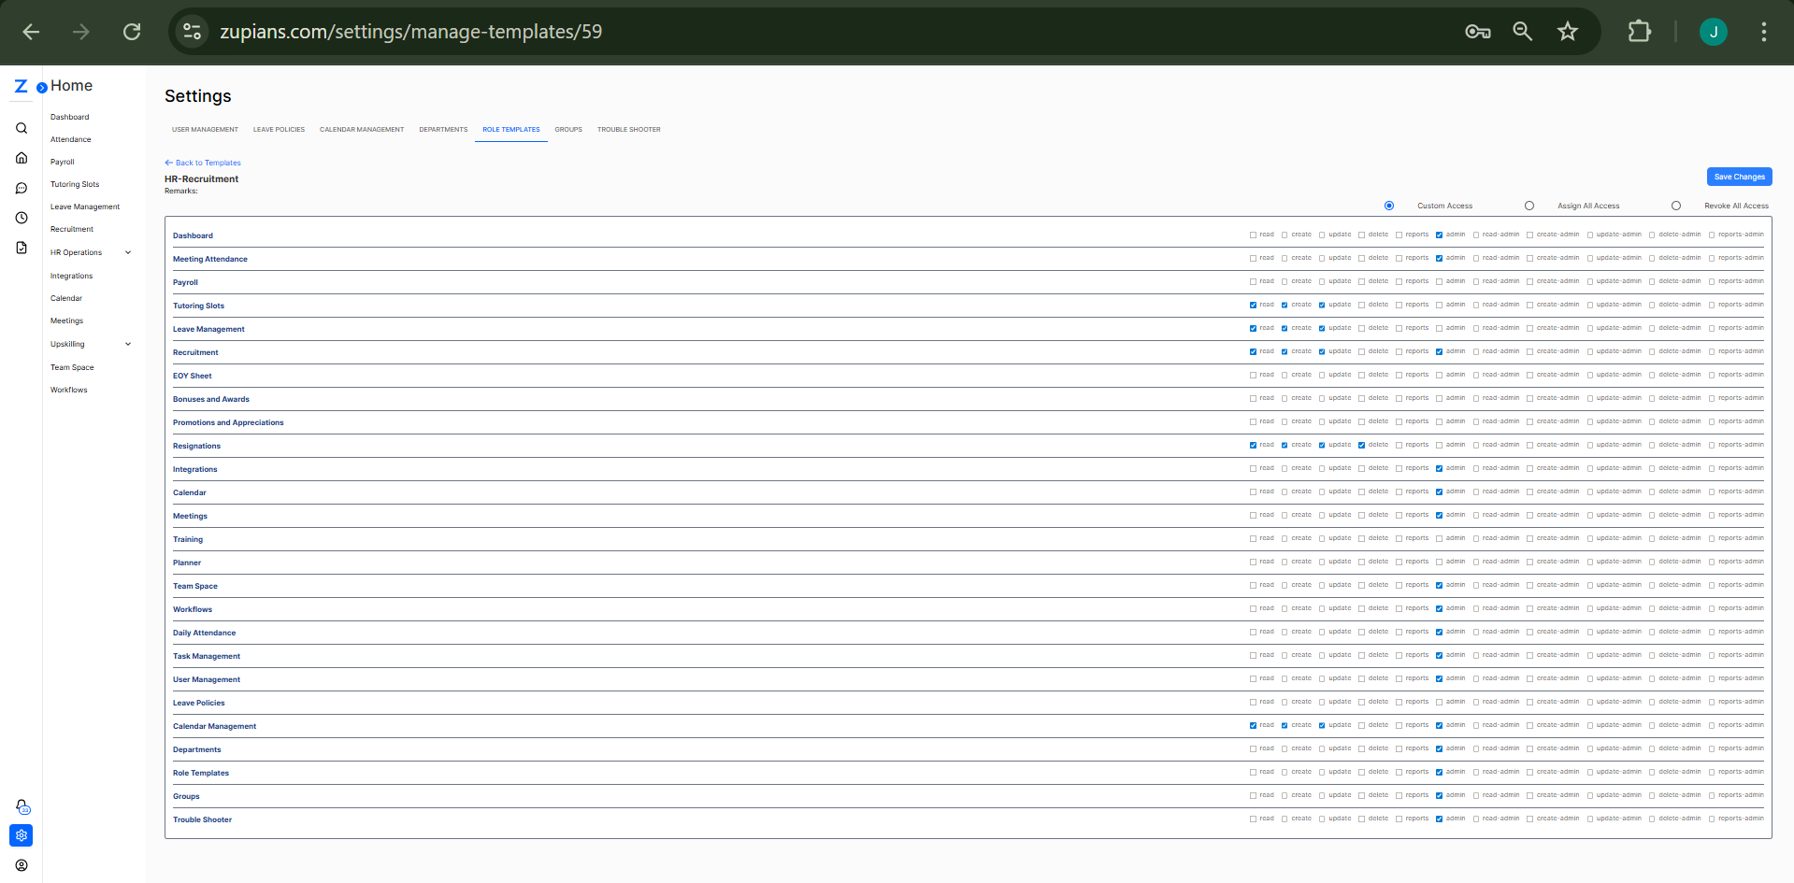Open the Trouble Shooter tab
This screenshot has height=883, width=1794.
pos(628,130)
